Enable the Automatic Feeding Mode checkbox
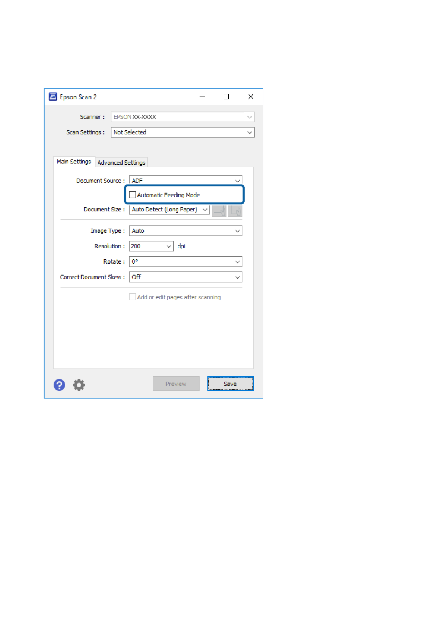The height and width of the screenshot is (624, 432). pyautogui.click(x=133, y=195)
